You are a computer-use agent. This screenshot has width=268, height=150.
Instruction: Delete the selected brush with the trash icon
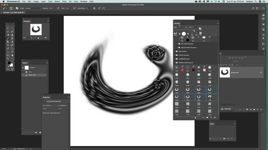tap(215, 117)
